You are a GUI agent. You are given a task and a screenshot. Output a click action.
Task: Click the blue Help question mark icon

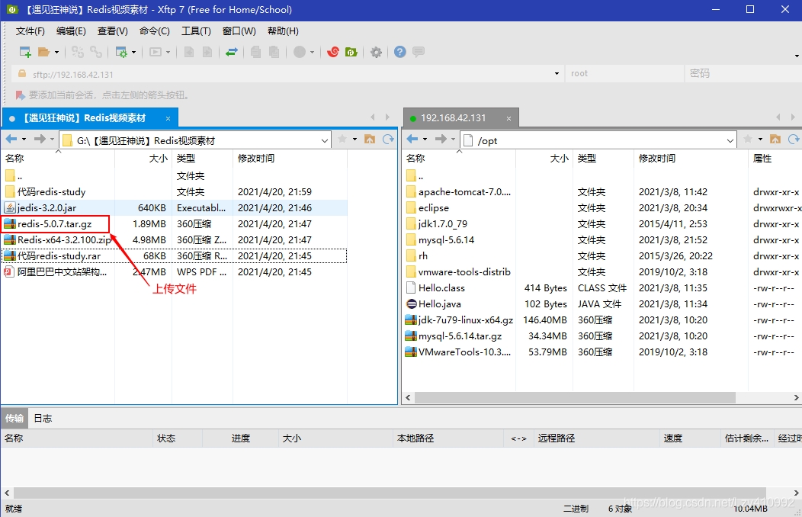[400, 52]
